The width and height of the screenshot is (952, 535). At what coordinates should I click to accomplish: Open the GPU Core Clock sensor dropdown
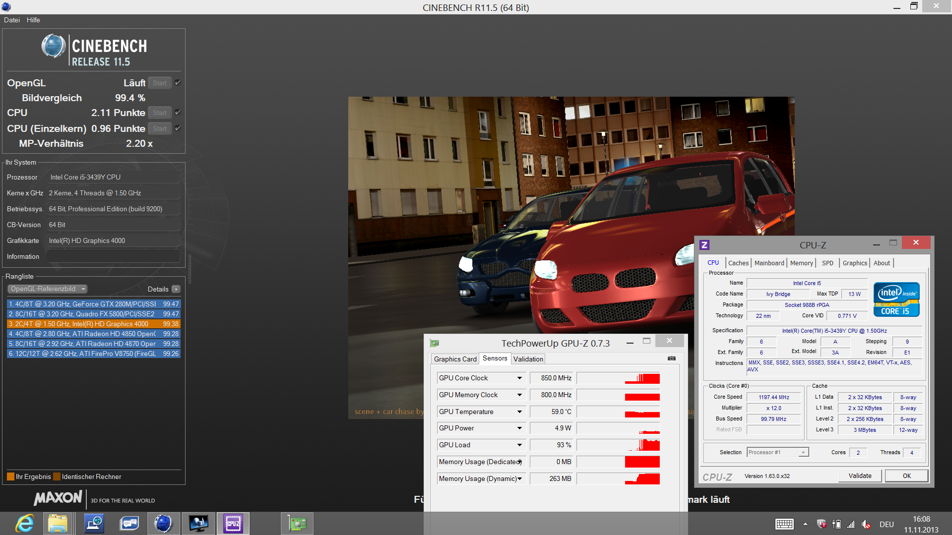[x=519, y=378]
